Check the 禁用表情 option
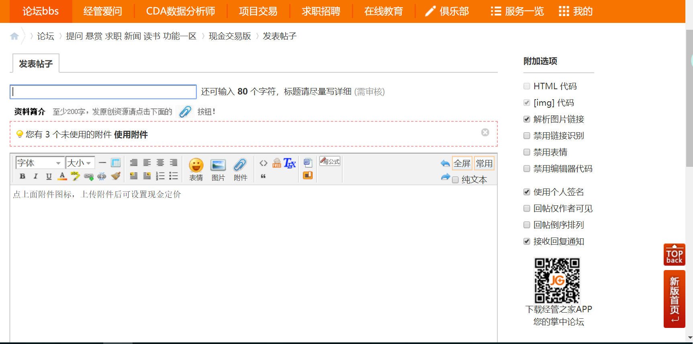 (527, 152)
